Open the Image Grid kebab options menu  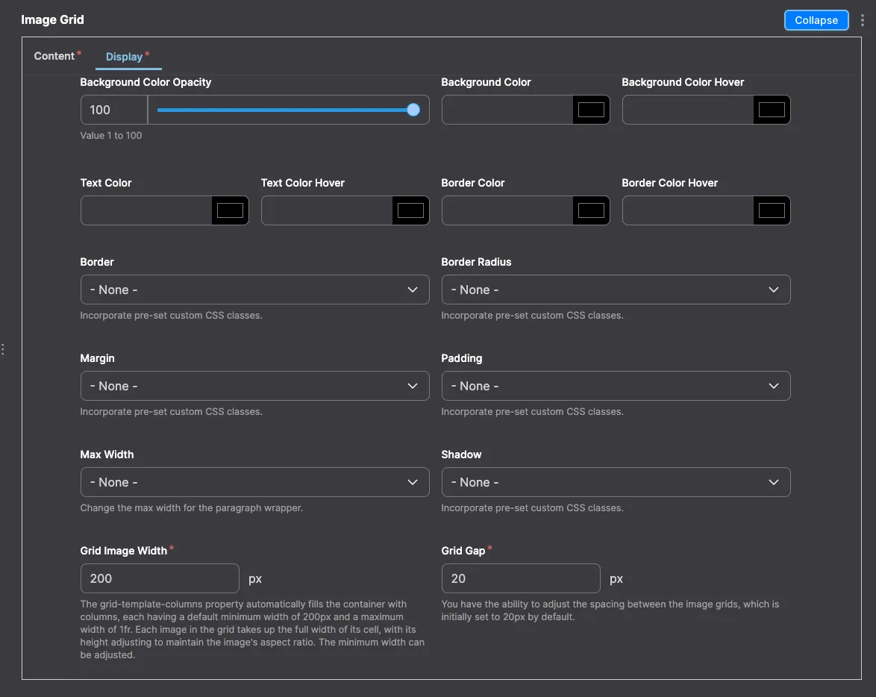[x=862, y=20]
